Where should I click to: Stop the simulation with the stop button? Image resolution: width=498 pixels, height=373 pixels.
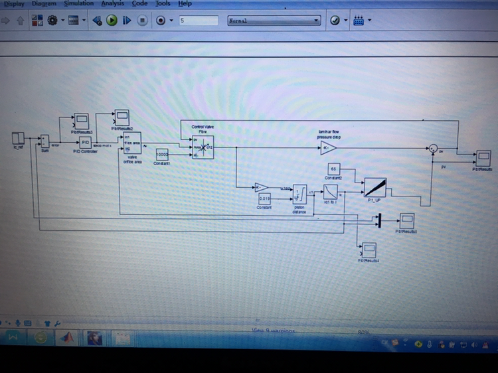coord(142,21)
